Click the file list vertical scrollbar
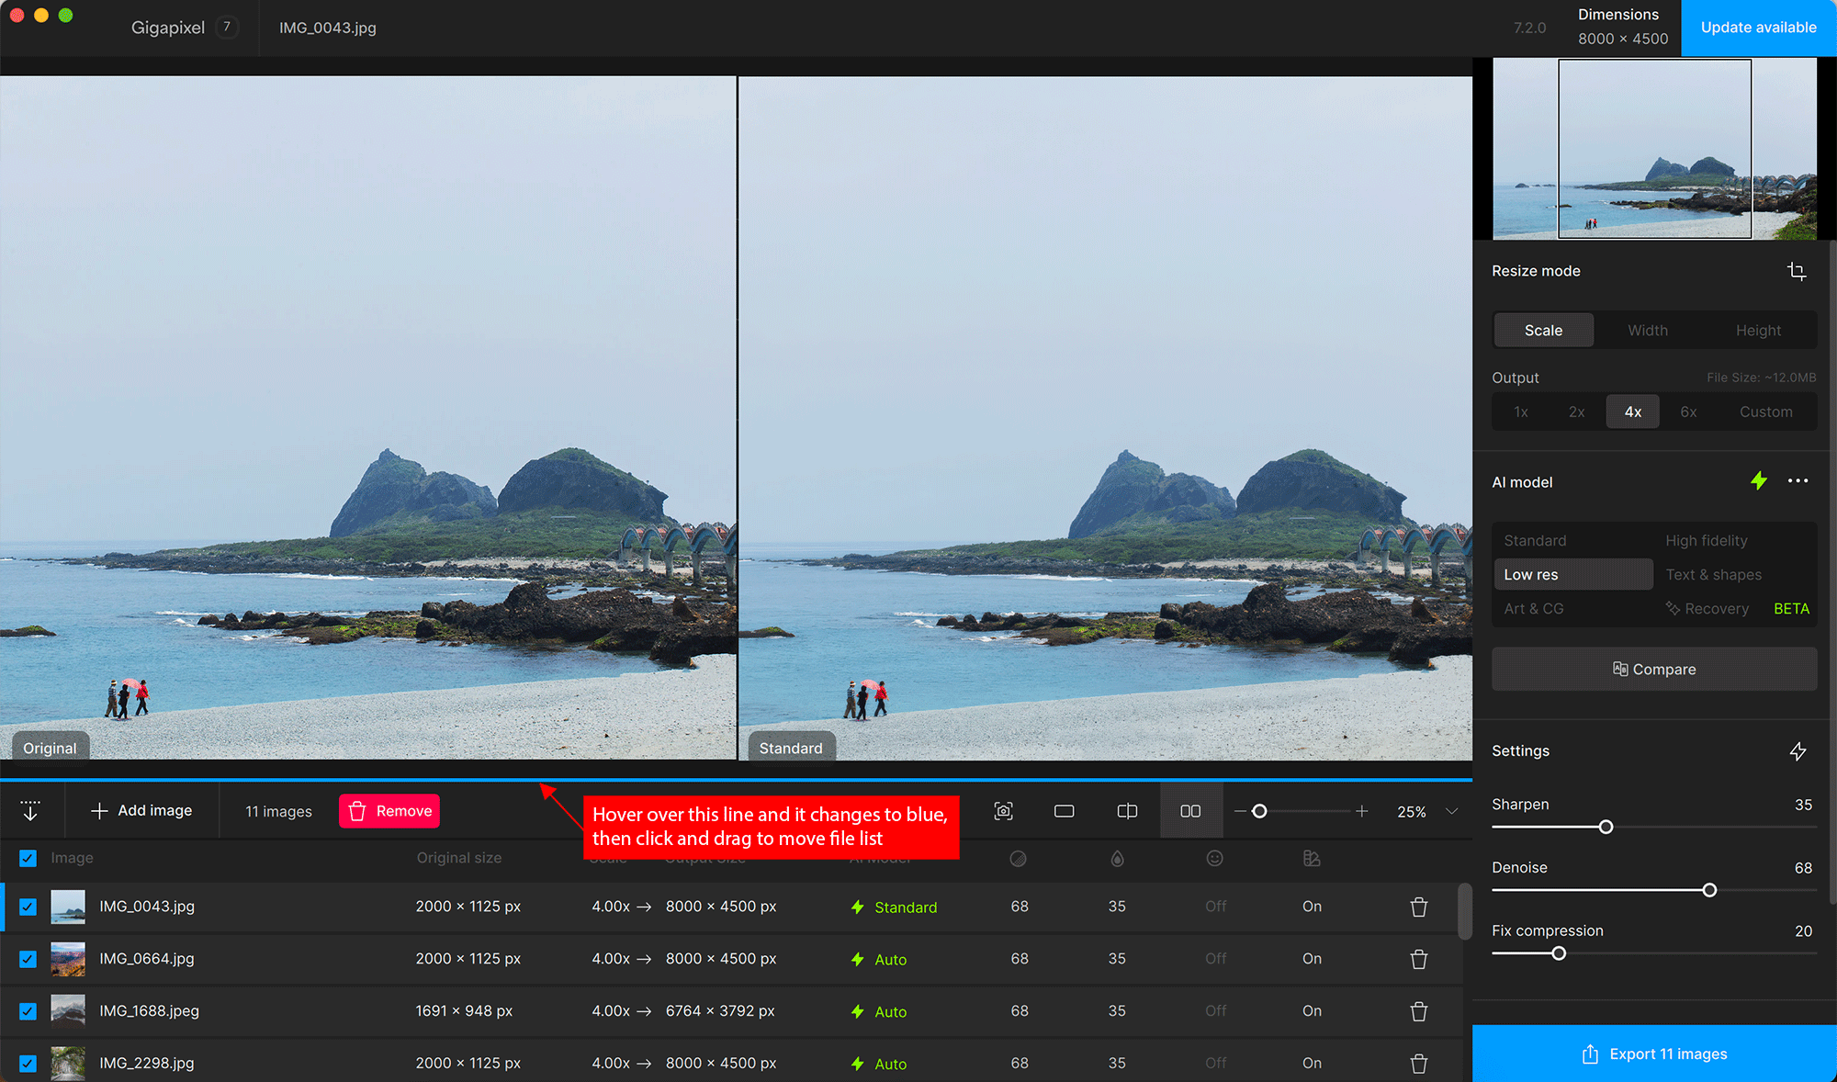The image size is (1837, 1082). (1465, 911)
